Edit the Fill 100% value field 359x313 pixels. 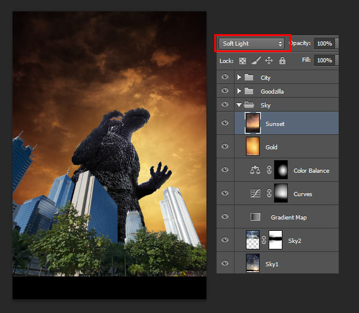324,61
